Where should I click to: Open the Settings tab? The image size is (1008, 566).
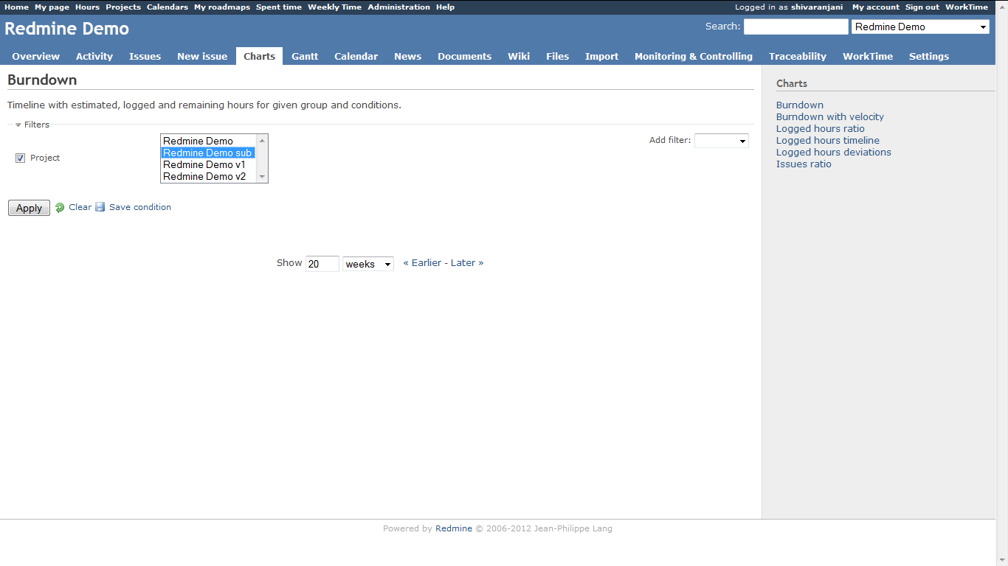tap(929, 56)
